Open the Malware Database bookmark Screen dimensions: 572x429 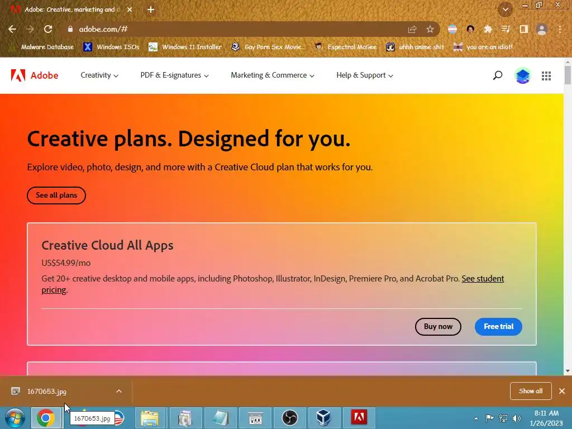43,47
